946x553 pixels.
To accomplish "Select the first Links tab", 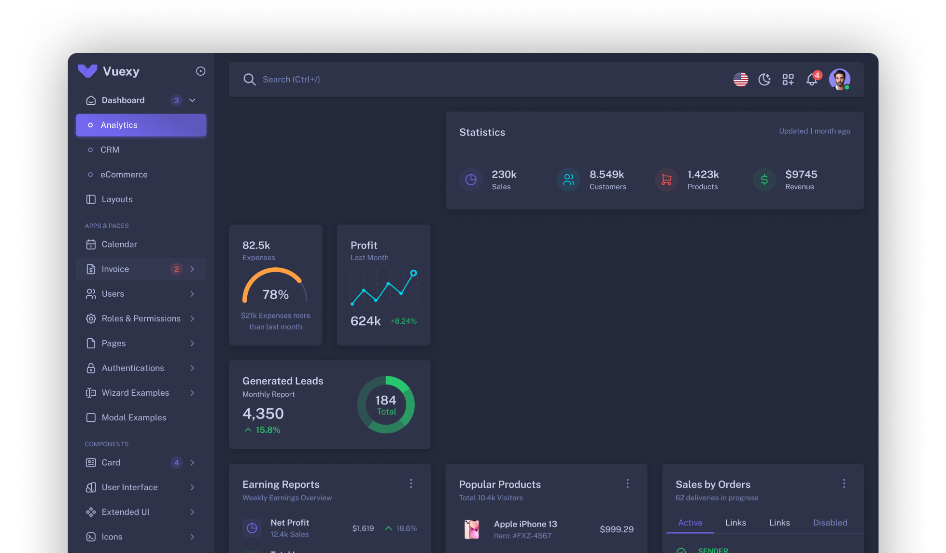I will [735, 523].
